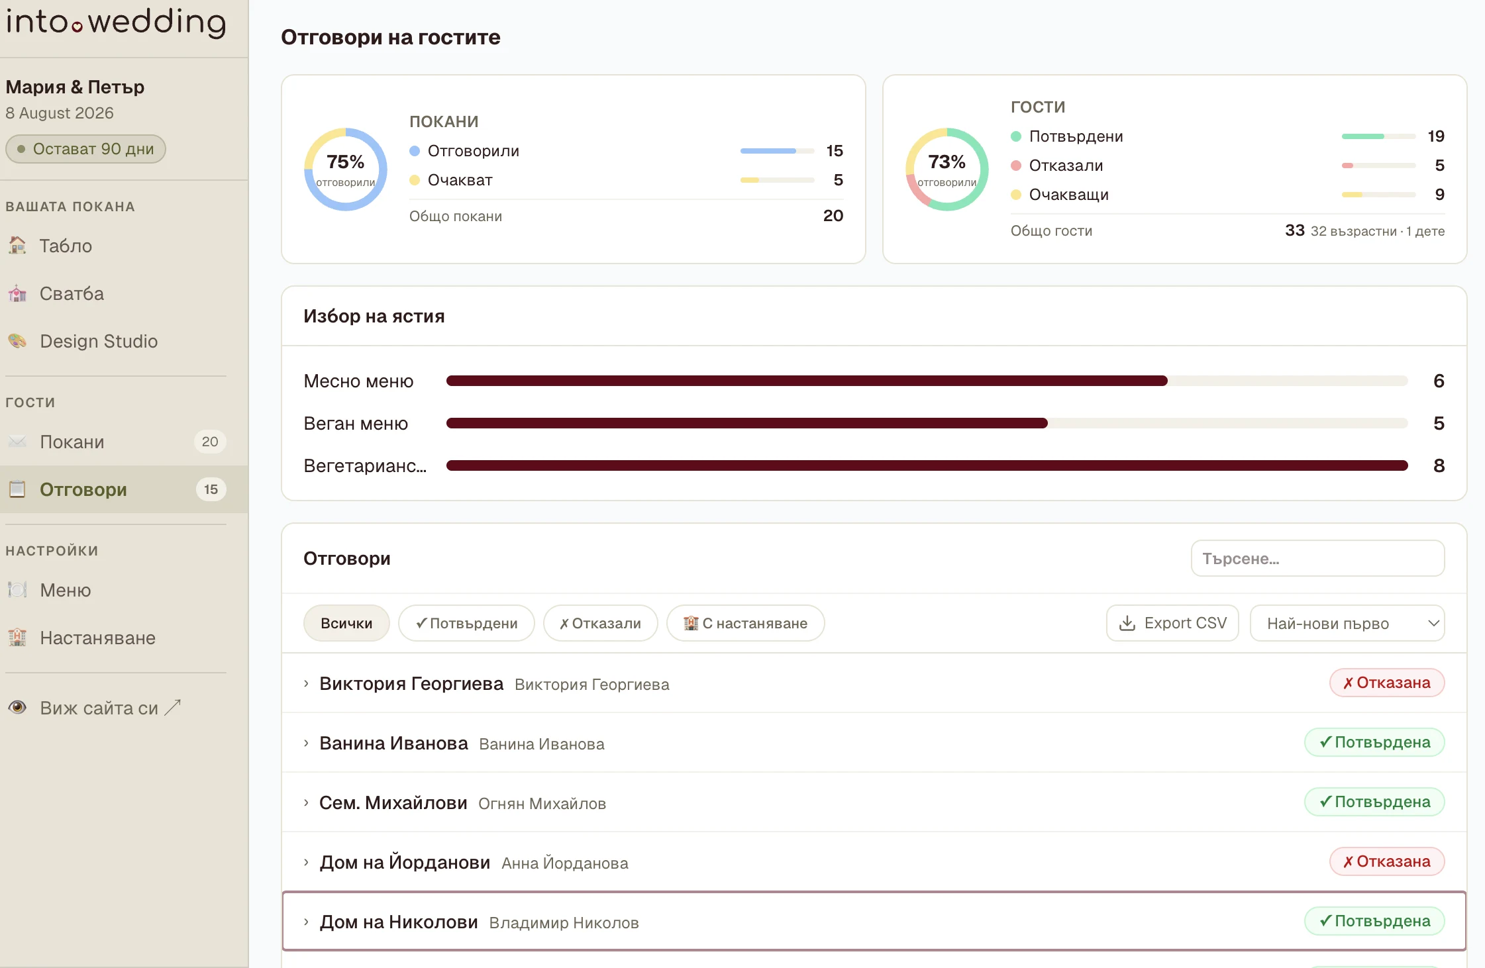Enable the С настаняване filter
The image size is (1485, 968).
[x=745, y=623]
